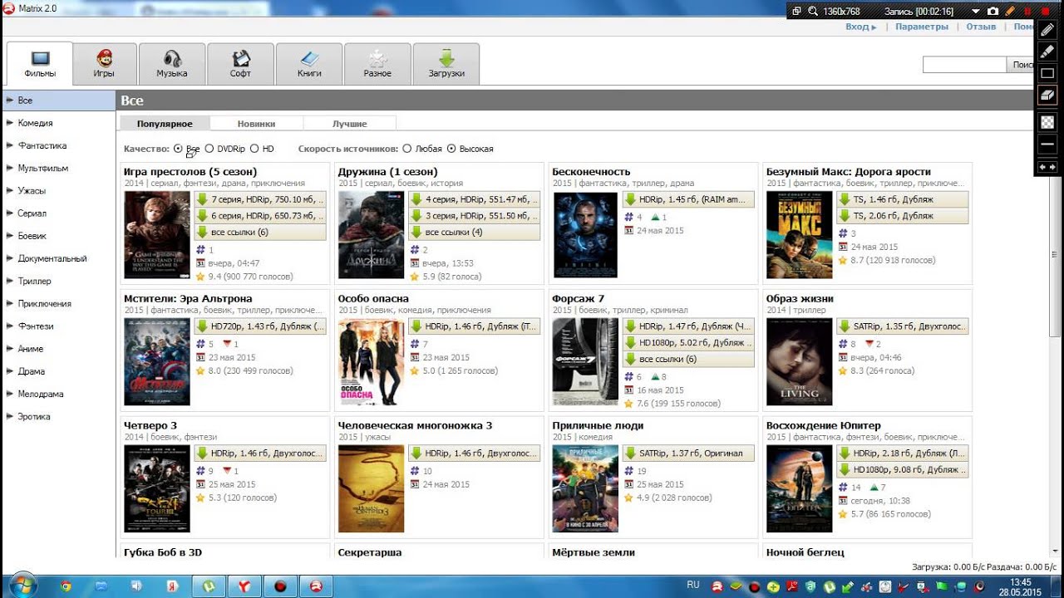
Task: Click the recorder camera snapshot icon
Action: click(993, 11)
